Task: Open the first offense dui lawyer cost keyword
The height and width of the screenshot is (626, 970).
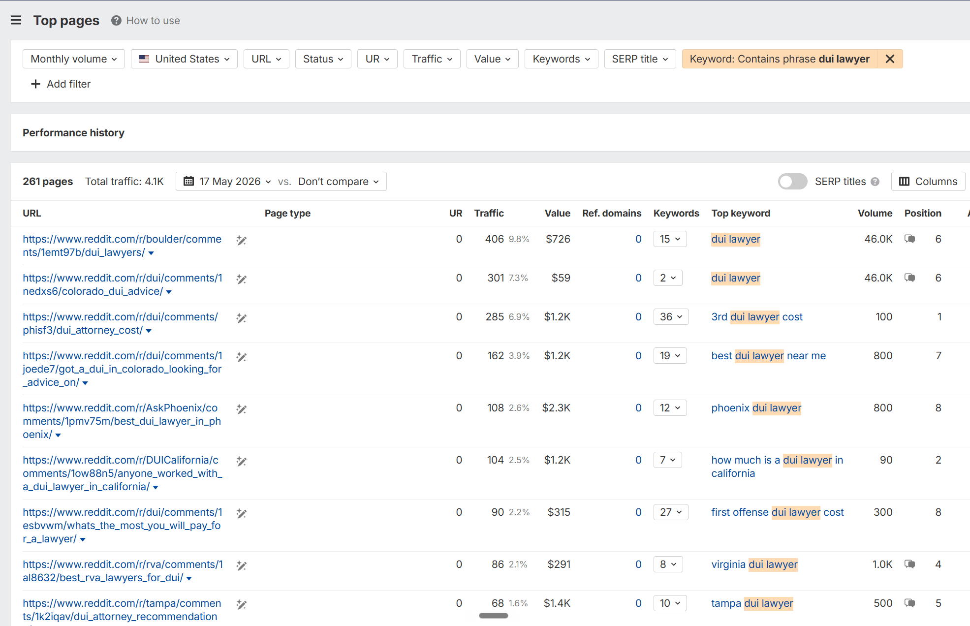Action: (x=778, y=512)
